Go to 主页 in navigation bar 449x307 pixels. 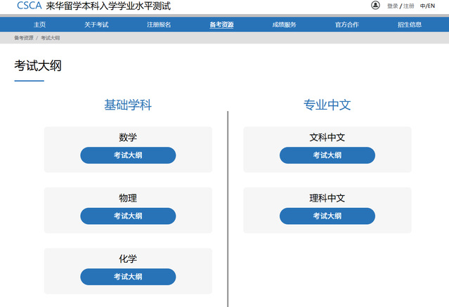(x=39, y=25)
